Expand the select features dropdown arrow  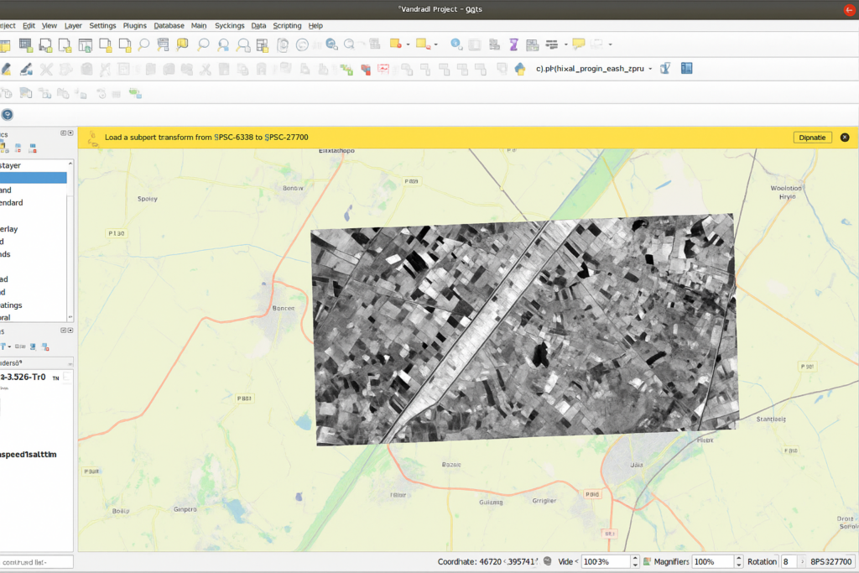point(409,45)
